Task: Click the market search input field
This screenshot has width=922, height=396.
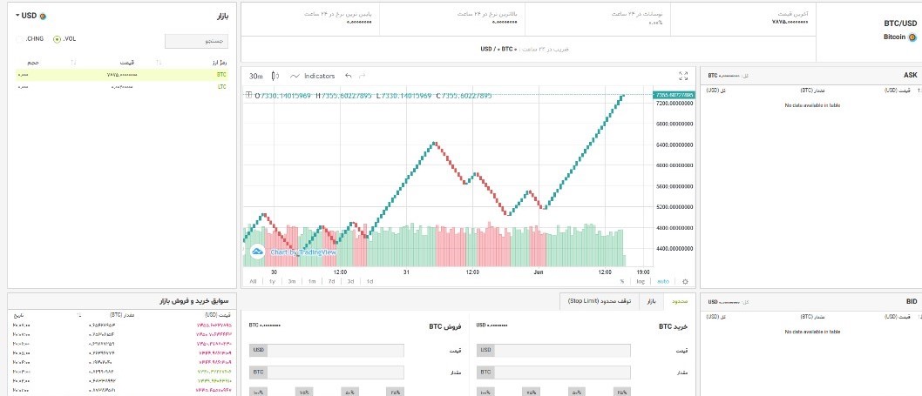Action: pyautogui.click(x=196, y=40)
